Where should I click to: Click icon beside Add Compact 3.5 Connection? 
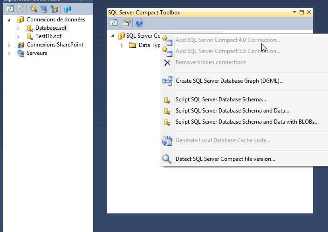(x=167, y=51)
